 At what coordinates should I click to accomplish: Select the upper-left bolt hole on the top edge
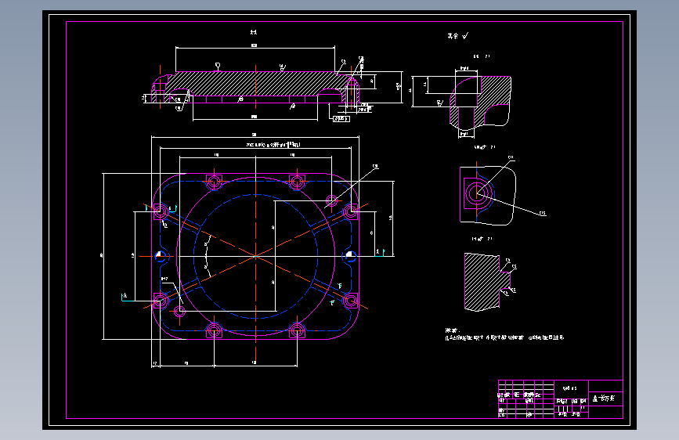click(x=214, y=182)
